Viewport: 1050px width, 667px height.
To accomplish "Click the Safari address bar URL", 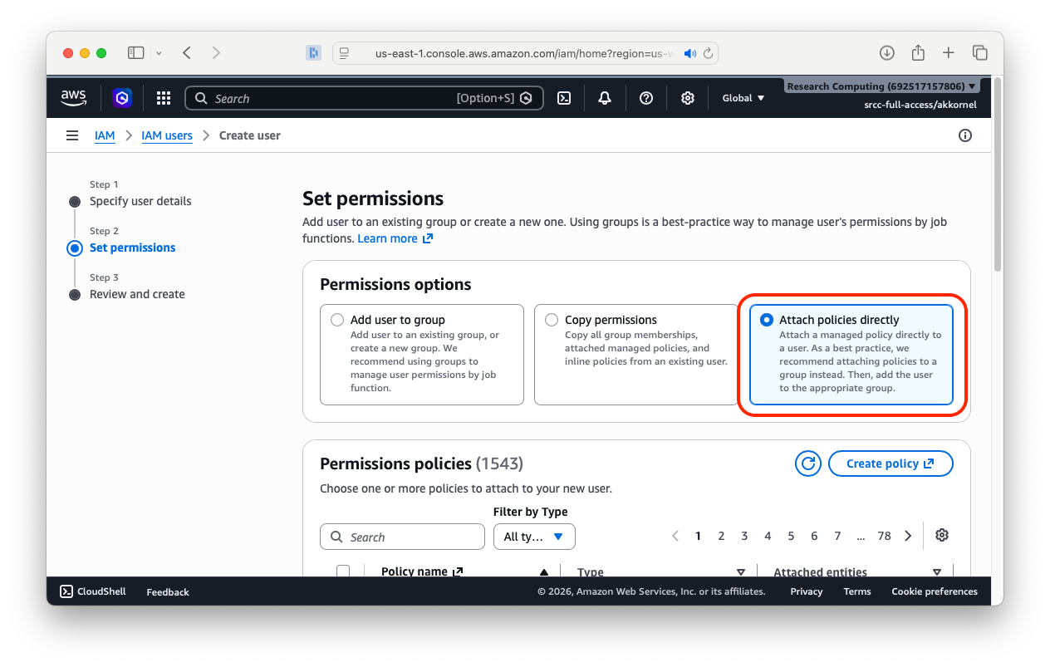I will click(x=523, y=53).
